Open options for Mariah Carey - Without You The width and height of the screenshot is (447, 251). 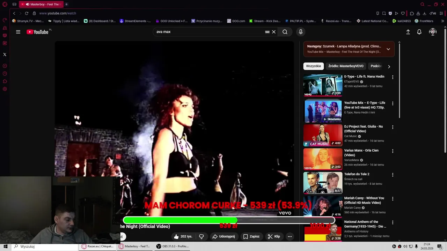pos(393,199)
